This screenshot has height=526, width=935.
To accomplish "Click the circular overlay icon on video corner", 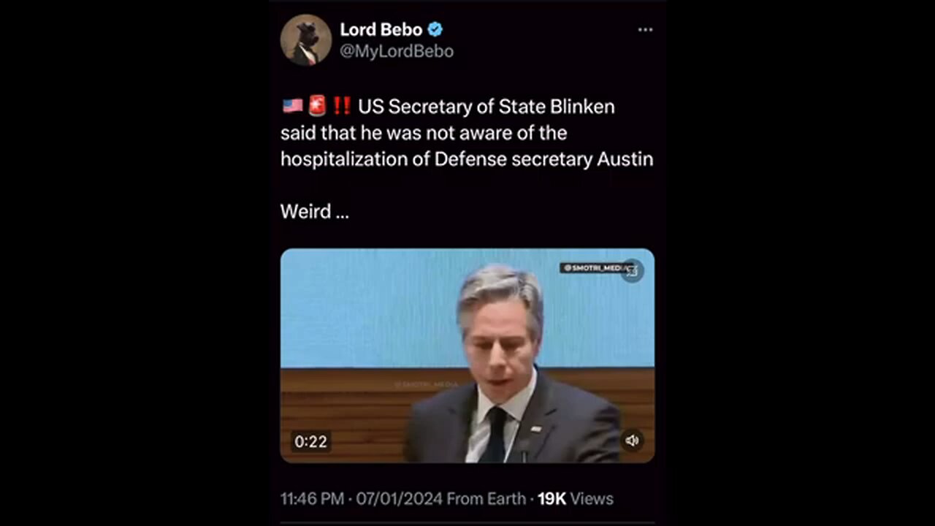I will pyautogui.click(x=632, y=270).
